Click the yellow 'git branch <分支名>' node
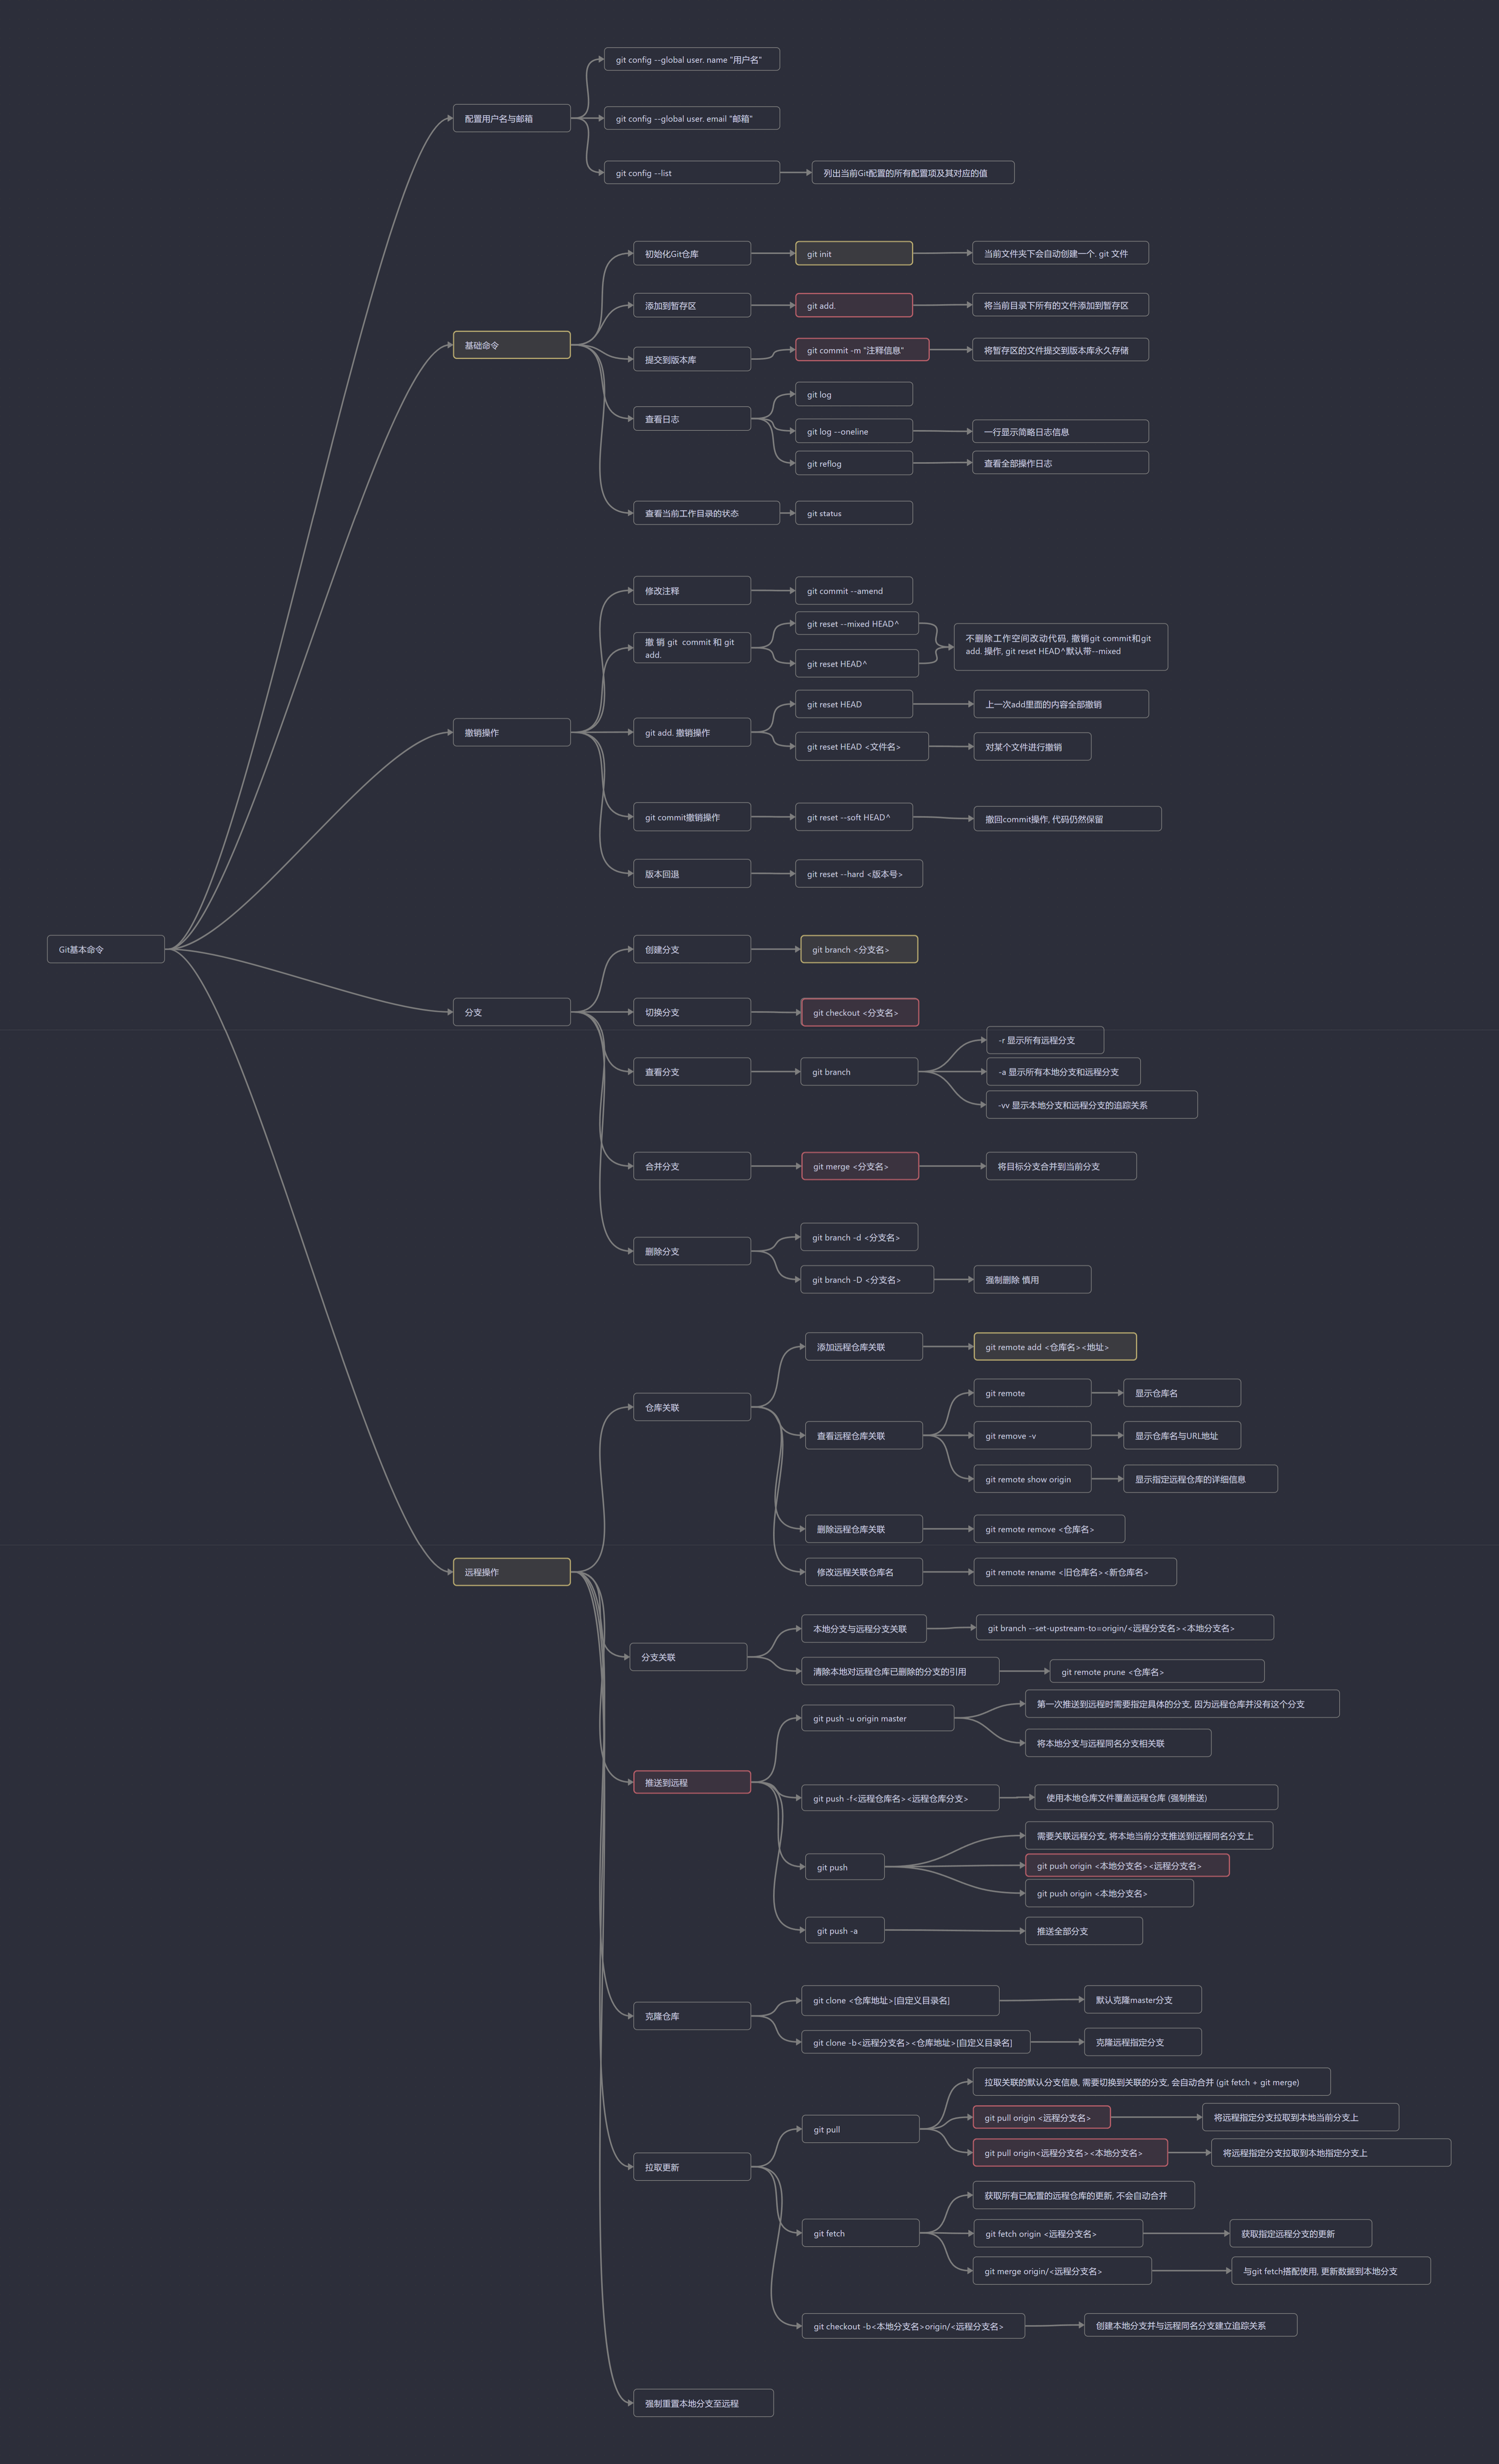This screenshot has width=1499, height=2464. pyautogui.click(x=859, y=949)
